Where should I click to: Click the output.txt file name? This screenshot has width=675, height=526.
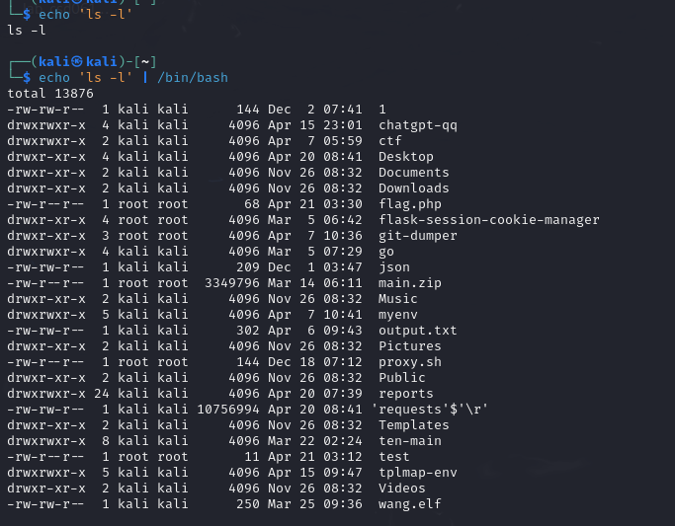click(417, 331)
